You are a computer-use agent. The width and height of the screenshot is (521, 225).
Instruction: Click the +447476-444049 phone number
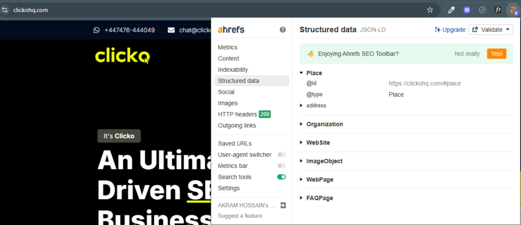[x=130, y=30]
